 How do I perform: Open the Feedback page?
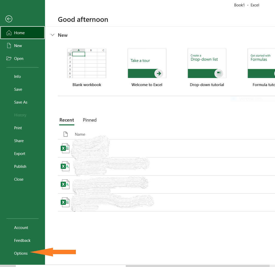click(x=22, y=240)
